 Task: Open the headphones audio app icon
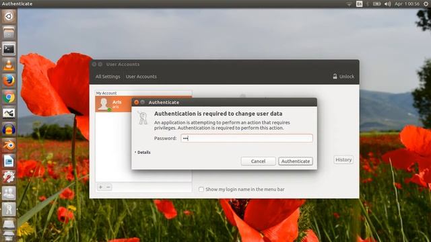[x=9, y=129]
